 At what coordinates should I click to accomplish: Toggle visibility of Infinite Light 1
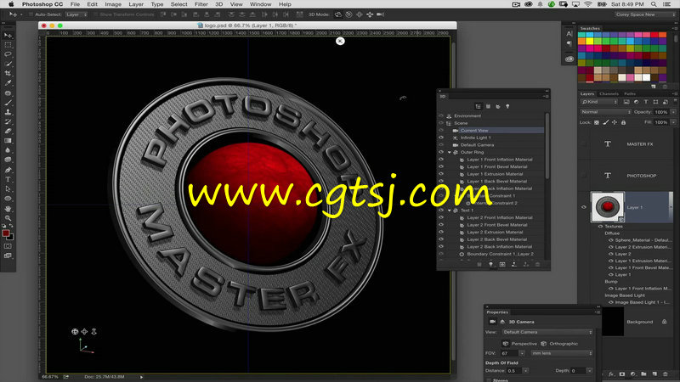[x=441, y=138]
